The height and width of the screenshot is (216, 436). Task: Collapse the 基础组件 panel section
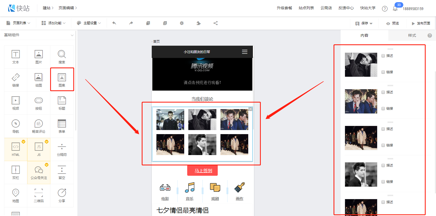72,35
